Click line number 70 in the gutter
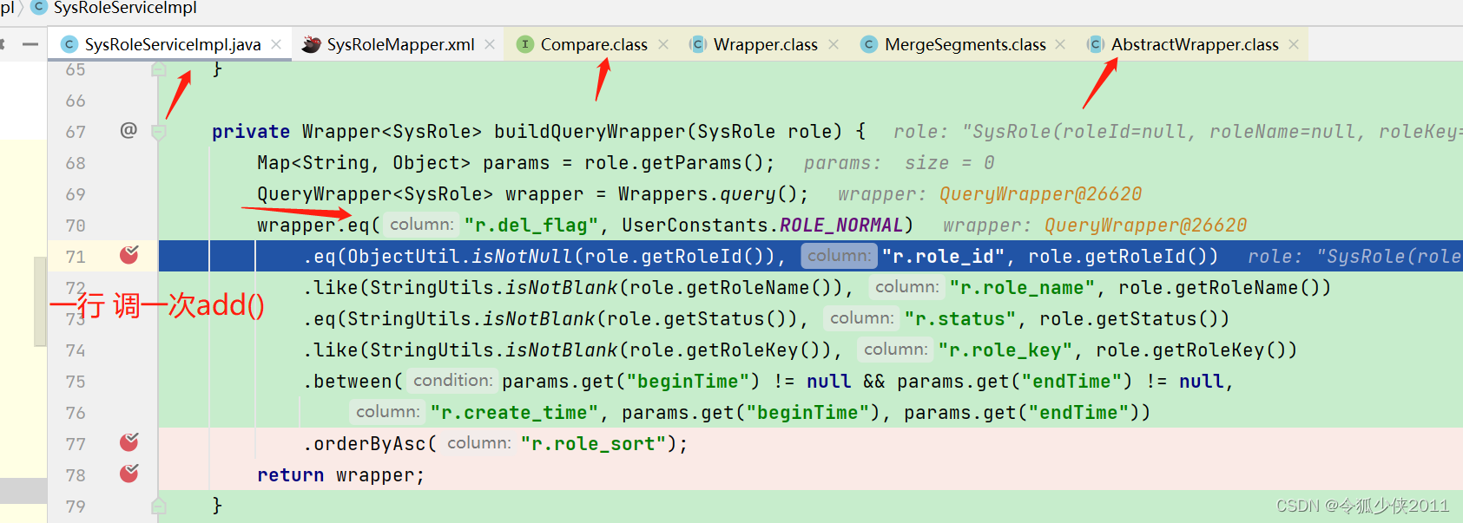 point(76,226)
